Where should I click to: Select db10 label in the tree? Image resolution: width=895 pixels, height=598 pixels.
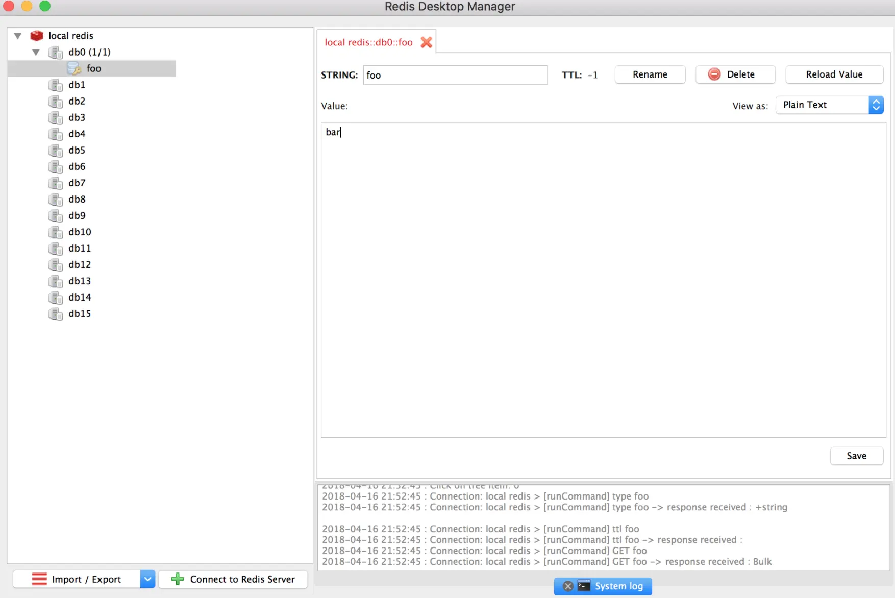point(80,232)
